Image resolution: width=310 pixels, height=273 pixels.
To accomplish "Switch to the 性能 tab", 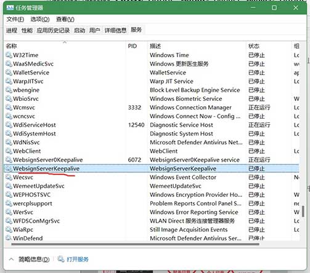I will tap(27, 31).
